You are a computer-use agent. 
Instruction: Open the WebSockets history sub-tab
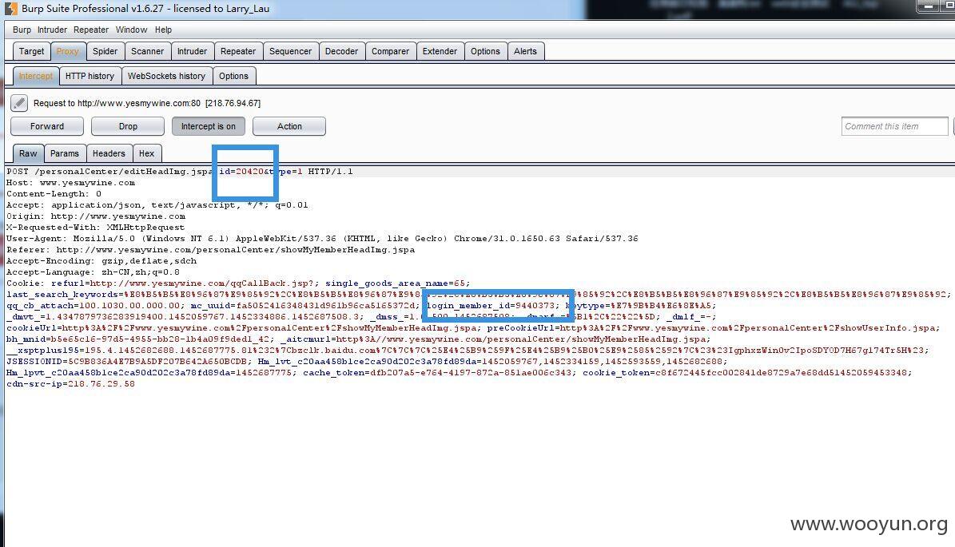point(167,76)
